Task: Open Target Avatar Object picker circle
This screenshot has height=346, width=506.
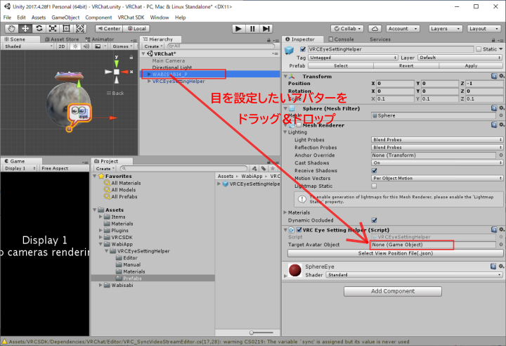Action: pos(501,245)
